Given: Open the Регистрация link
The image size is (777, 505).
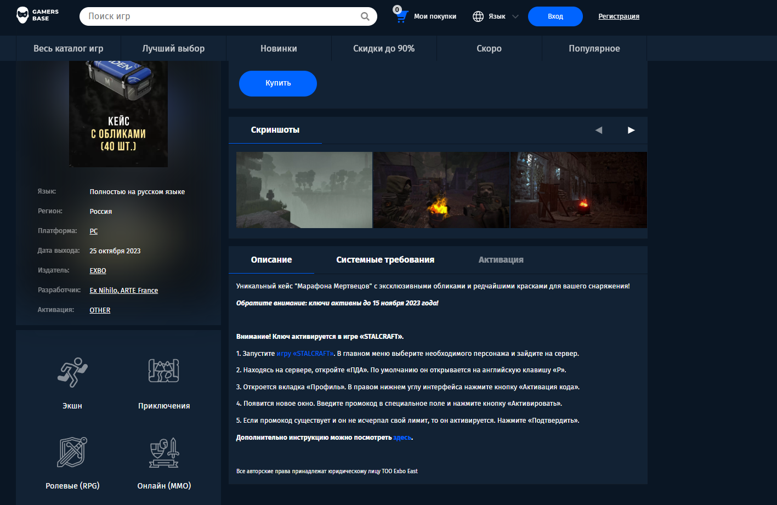Looking at the screenshot, I should point(619,16).
